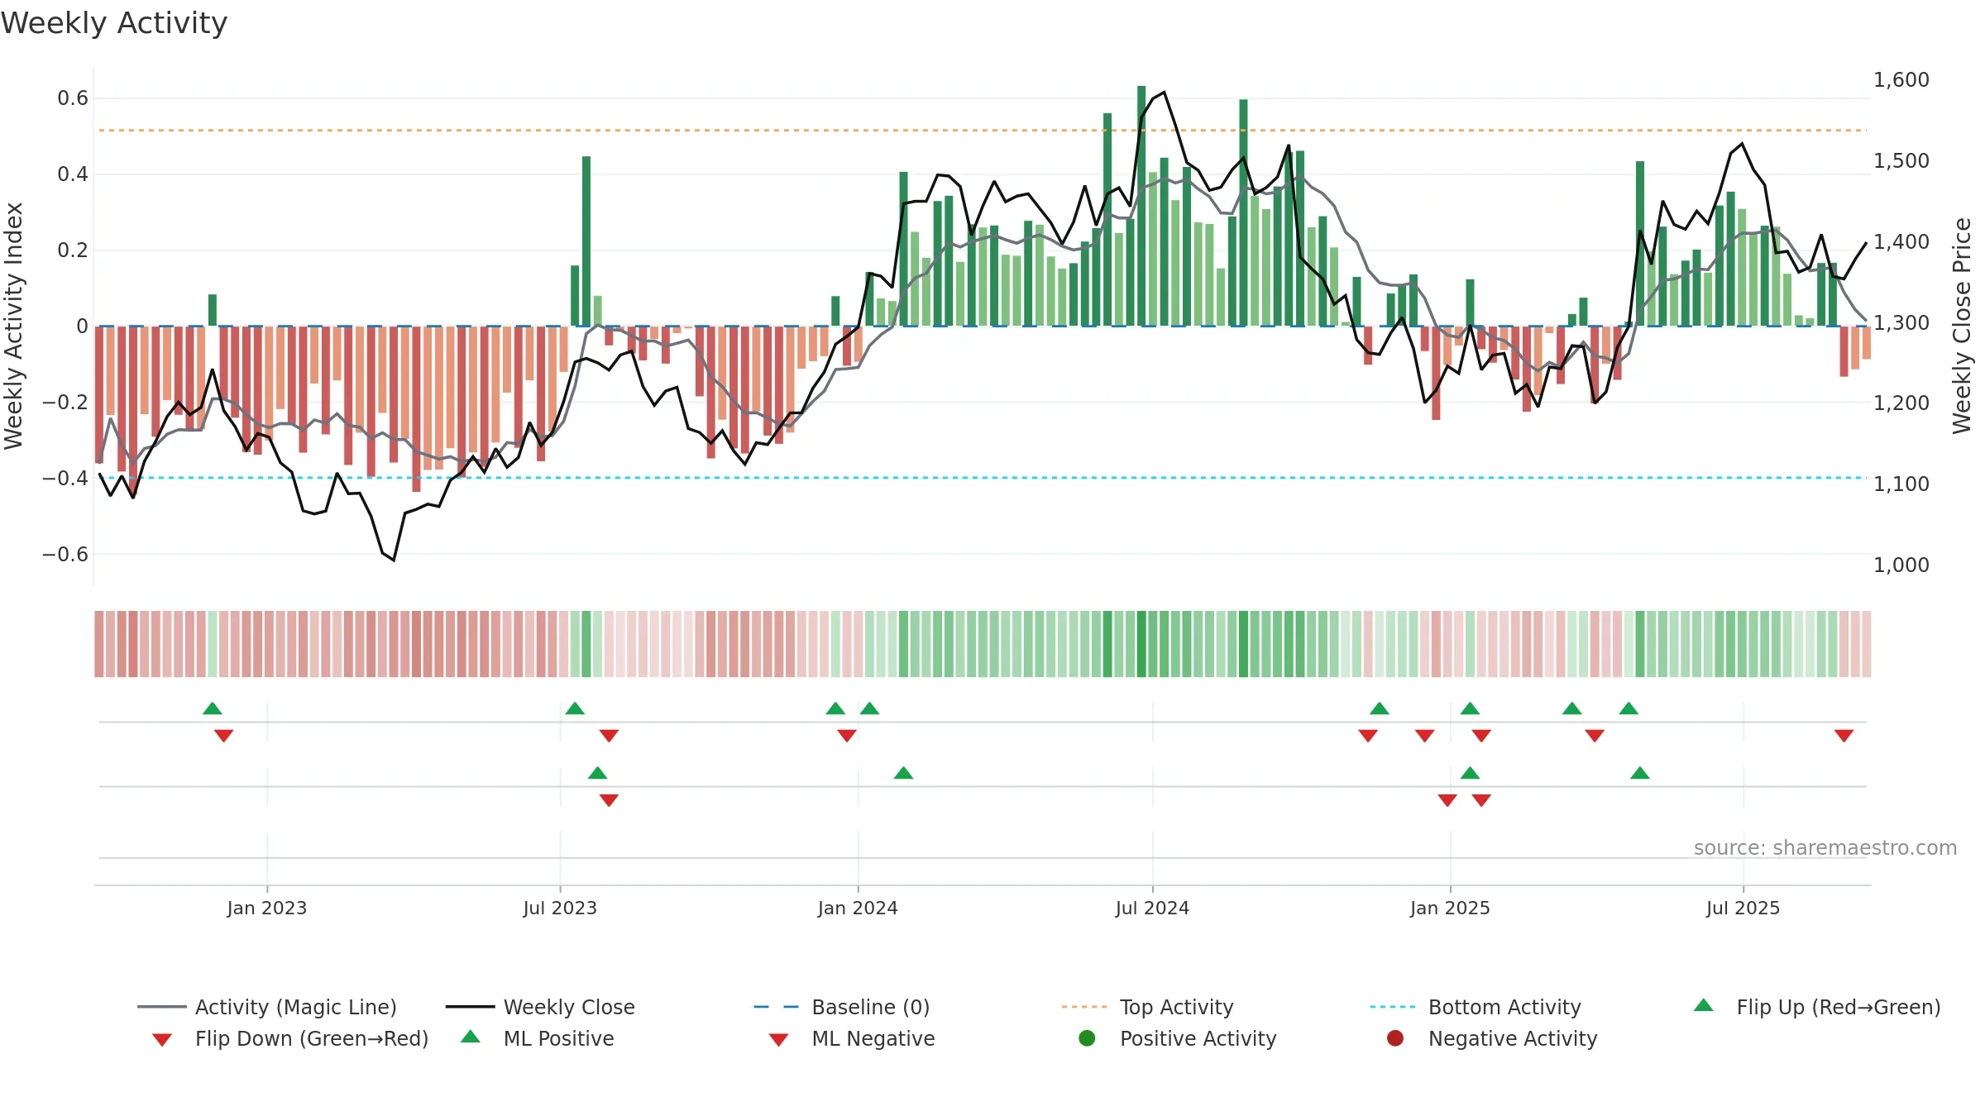Click the Weekly Close Price axis title
The height and width of the screenshot is (1116, 1985).
pyautogui.click(x=1962, y=326)
